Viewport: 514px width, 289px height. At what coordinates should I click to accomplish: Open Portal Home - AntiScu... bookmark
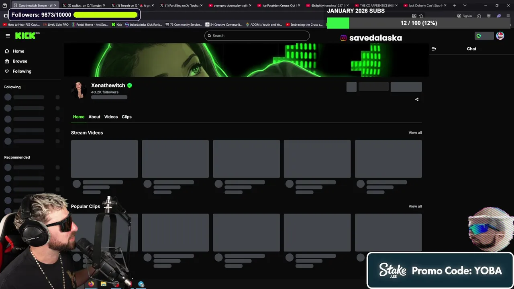(x=90, y=24)
